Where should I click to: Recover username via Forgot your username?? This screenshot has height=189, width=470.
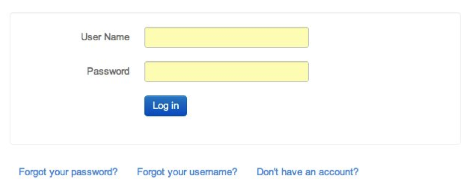pos(187,172)
